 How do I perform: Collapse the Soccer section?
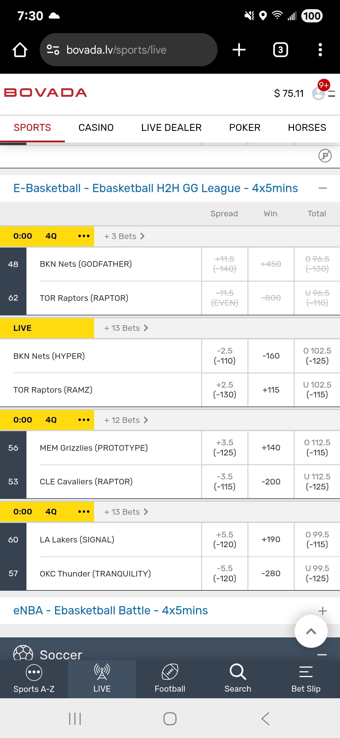[x=322, y=655]
